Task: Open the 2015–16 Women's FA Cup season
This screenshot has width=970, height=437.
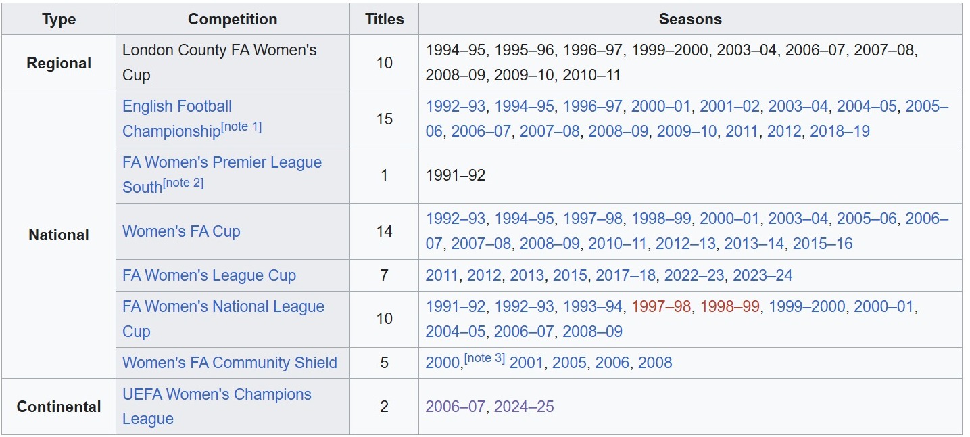Action: 823,244
